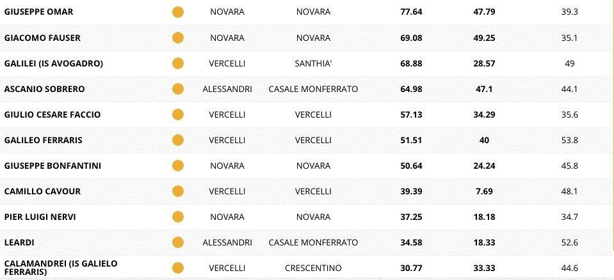The height and width of the screenshot is (280, 614).
Task: Click the 53.8 value for Galileo Ferraris
Action: (x=569, y=140)
